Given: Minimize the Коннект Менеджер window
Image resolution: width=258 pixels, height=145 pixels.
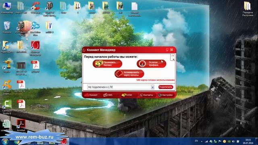Looking at the screenshot, I should (x=167, y=50).
